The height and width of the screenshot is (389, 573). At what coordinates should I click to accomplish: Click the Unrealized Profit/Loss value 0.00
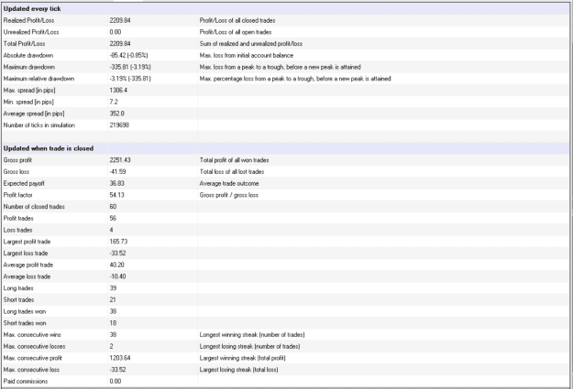tap(116, 32)
